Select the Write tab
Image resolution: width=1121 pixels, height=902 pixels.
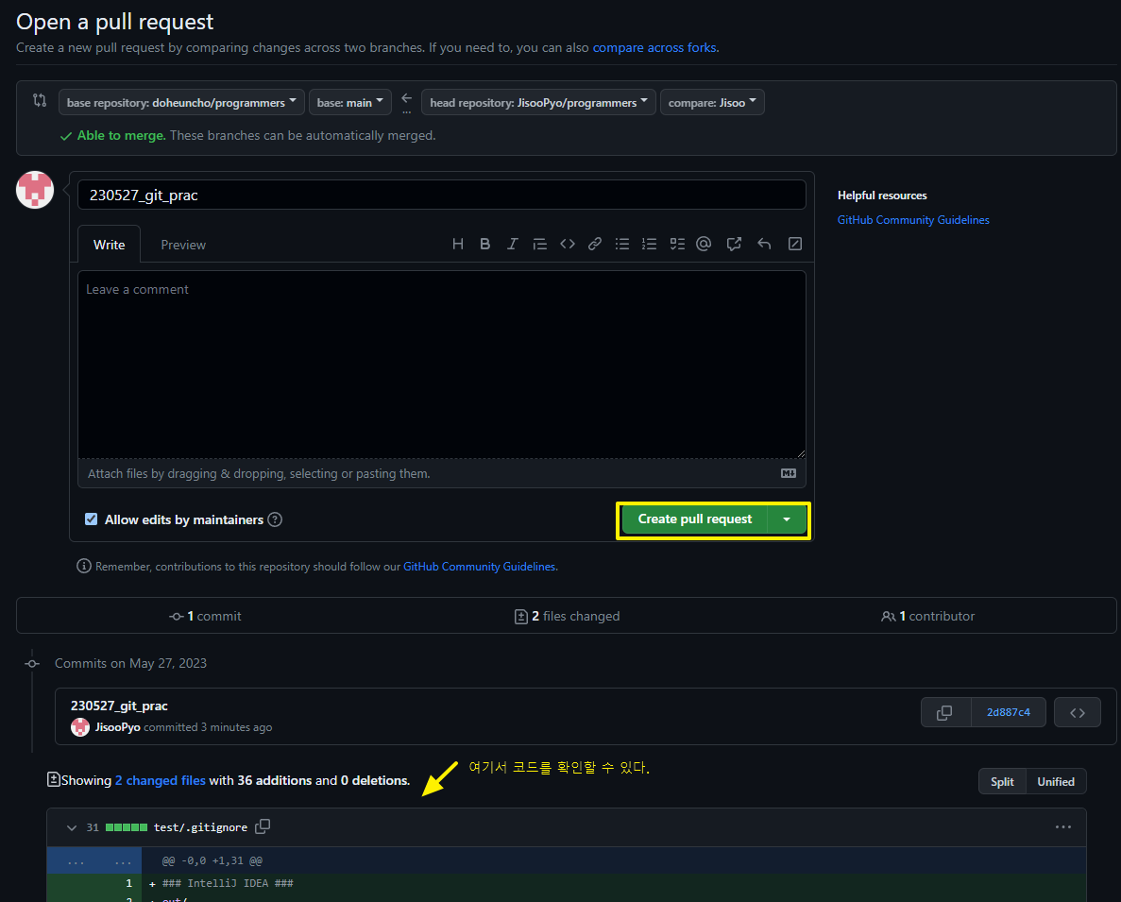[109, 246]
